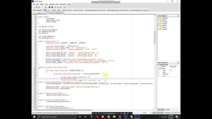212x119 pixels.
Task: Expand the Included folder node
Action: [158, 23]
